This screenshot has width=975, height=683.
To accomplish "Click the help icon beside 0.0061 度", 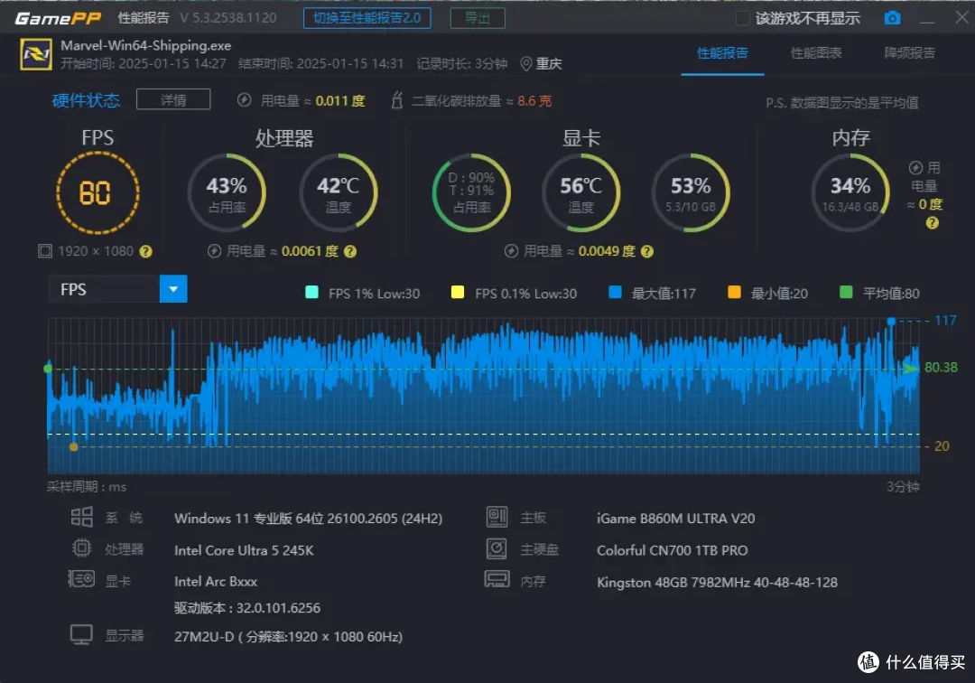I will pyautogui.click(x=350, y=251).
